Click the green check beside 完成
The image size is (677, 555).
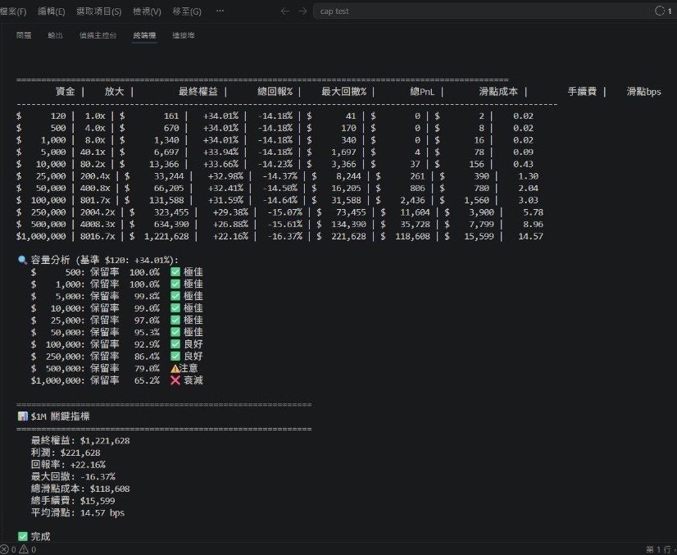point(22,536)
